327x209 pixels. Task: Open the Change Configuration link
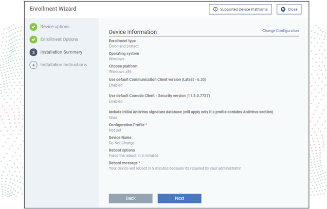click(280, 31)
